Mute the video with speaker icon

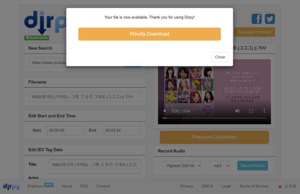[237, 111]
